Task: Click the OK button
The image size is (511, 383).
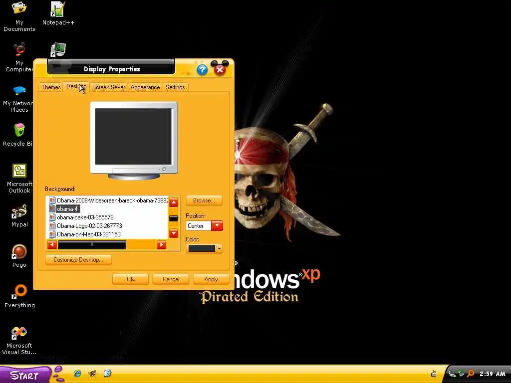Action: tap(130, 279)
